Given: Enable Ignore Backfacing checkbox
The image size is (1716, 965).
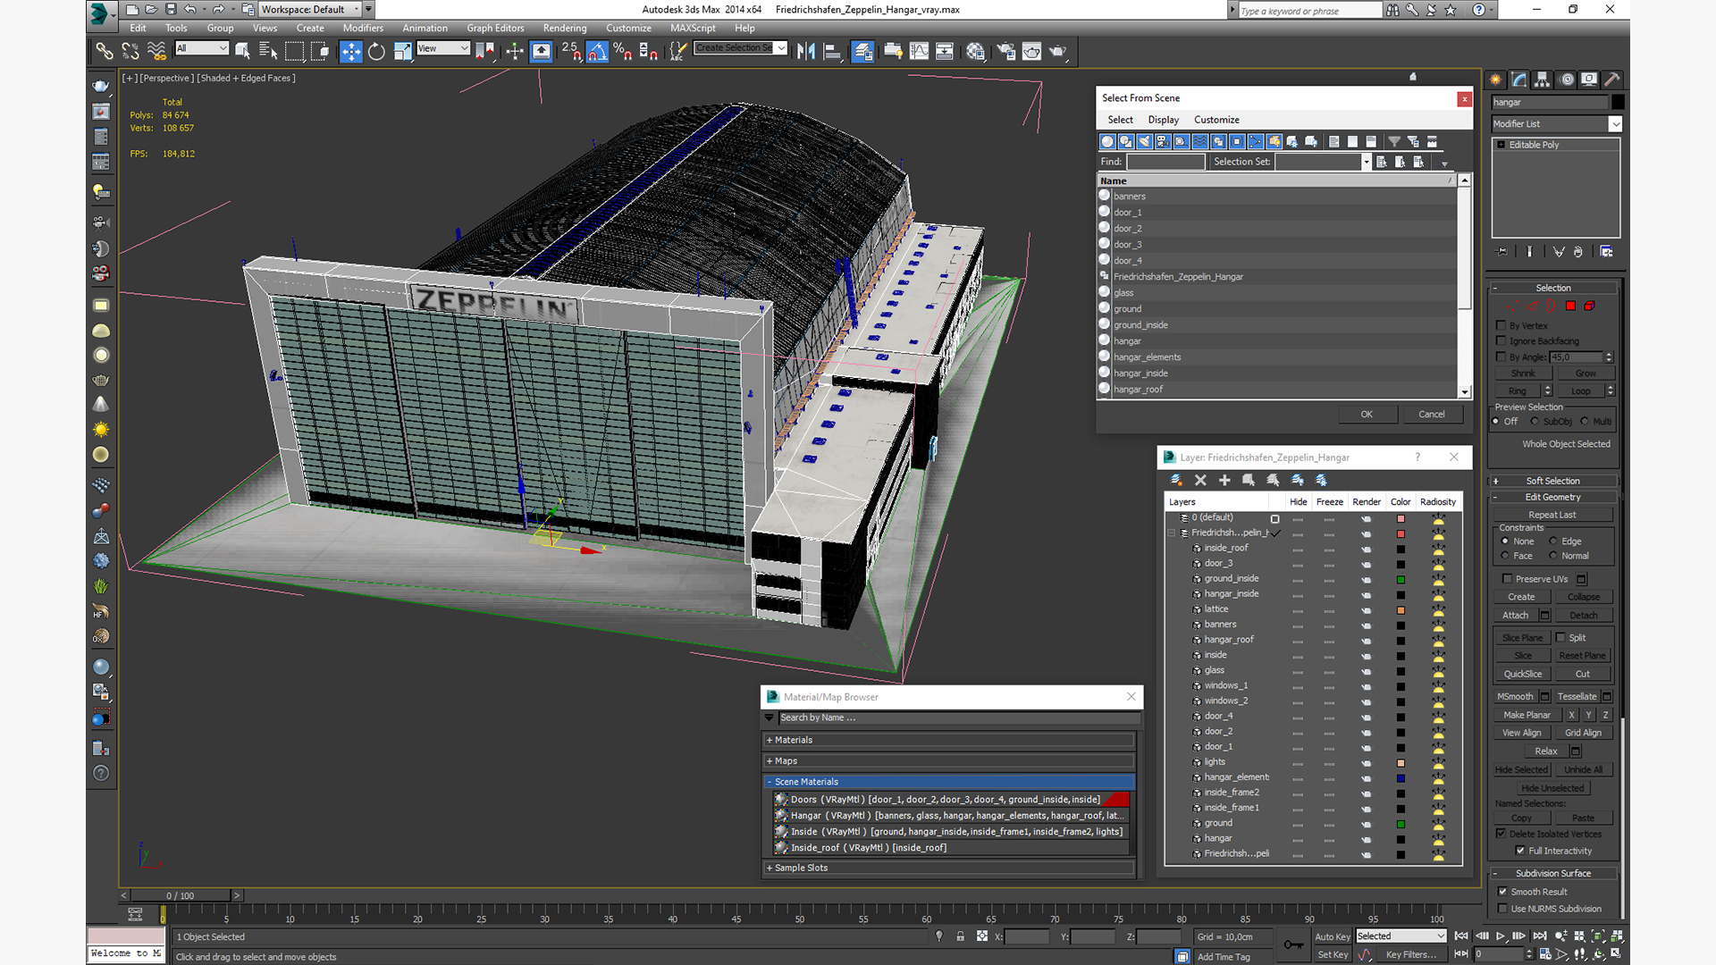Looking at the screenshot, I should [1501, 340].
